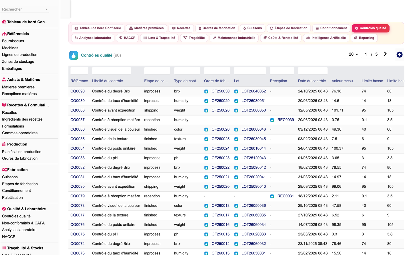Click the Production calendar icon in sidebar
Image resolution: width=413 pixels, height=255 pixels.
[4, 144]
